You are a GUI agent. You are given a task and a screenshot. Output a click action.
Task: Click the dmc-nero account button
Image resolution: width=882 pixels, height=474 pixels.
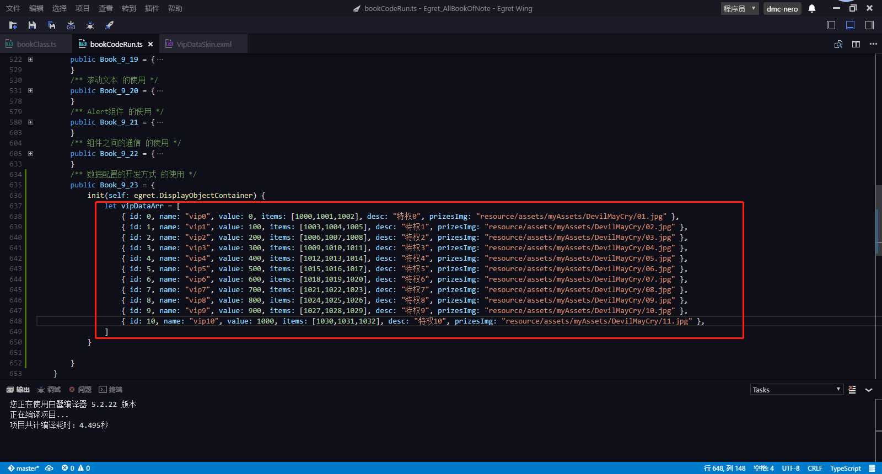[782, 8]
